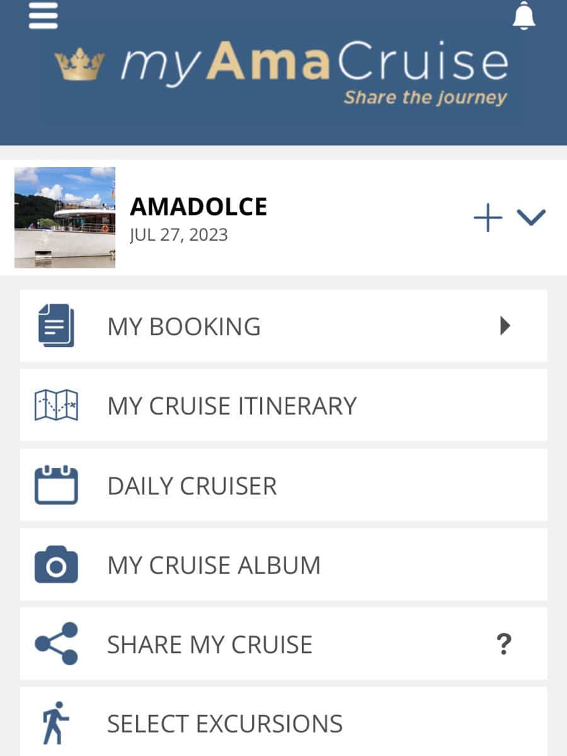The height and width of the screenshot is (756, 567).
Task: Click the gold crown logo
Action: point(79,64)
